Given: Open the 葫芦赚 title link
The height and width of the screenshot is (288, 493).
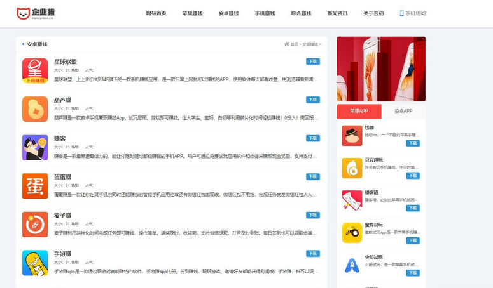Looking at the screenshot, I should pos(62,100).
